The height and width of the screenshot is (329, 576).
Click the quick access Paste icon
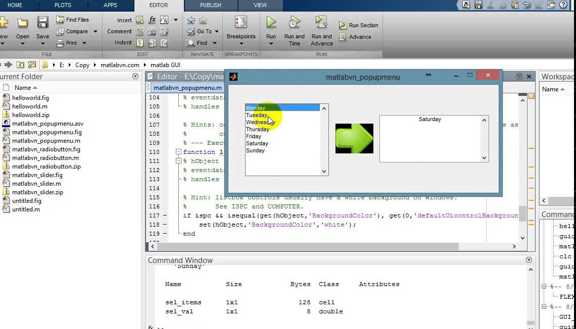point(515,5)
